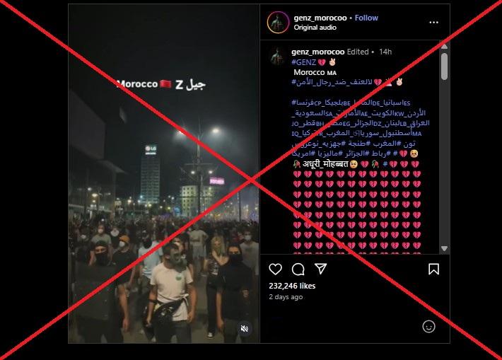Unmute video using speaker icon

[244, 329]
